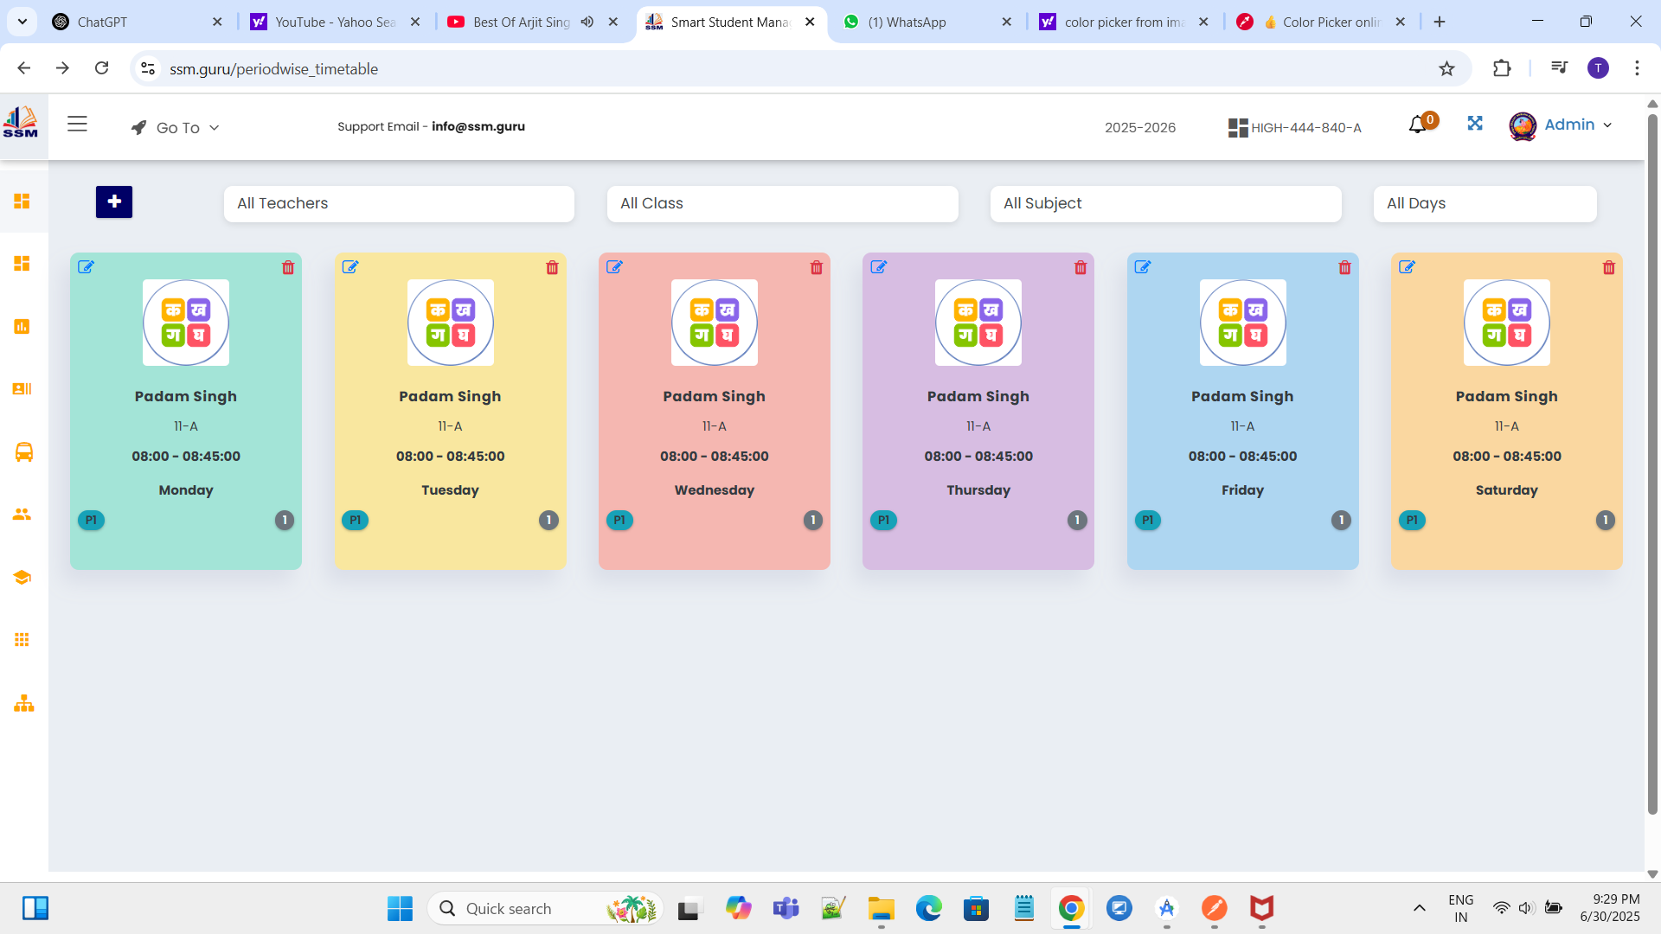Edit the Thursday period card
The width and height of the screenshot is (1661, 934).
(x=878, y=267)
